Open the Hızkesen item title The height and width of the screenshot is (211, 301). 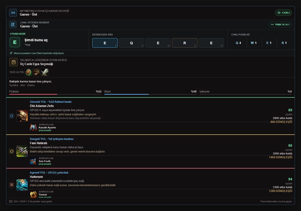[x=36, y=177]
